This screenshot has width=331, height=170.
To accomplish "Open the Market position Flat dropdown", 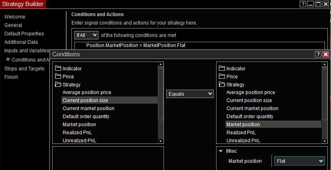I will 300,161.
